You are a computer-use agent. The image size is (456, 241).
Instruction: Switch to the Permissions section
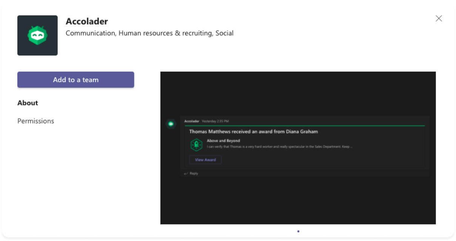point(35,121)
